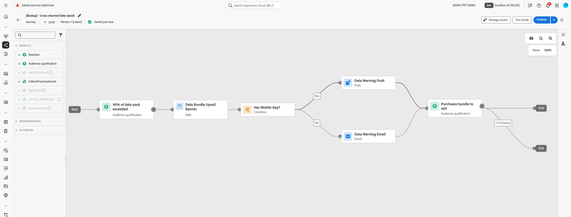Take canvas screenshot with camera icon
This screenshot has height=217, width=571.
[x=531, y=38]
